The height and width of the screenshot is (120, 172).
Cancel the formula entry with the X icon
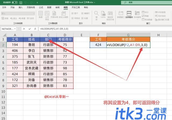(24, 29)
